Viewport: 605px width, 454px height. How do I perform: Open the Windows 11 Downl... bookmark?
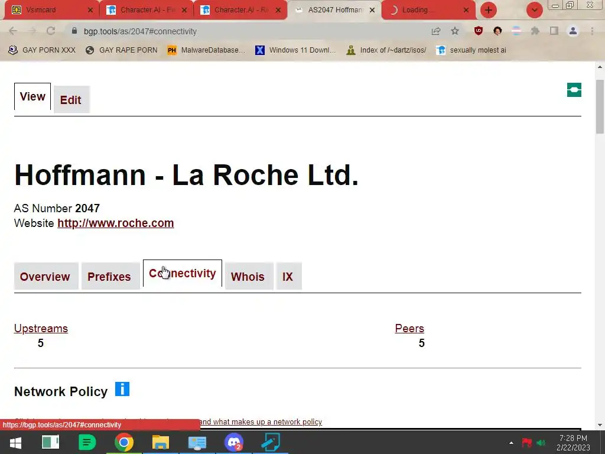(x=295, y=50)
